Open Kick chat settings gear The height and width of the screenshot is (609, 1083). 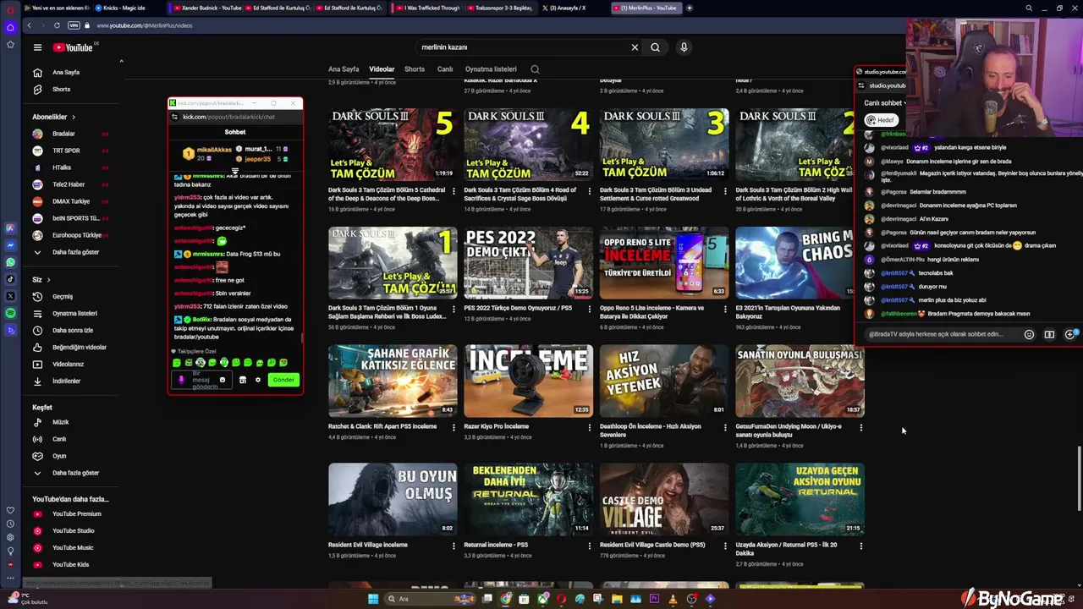pos(258,380)
